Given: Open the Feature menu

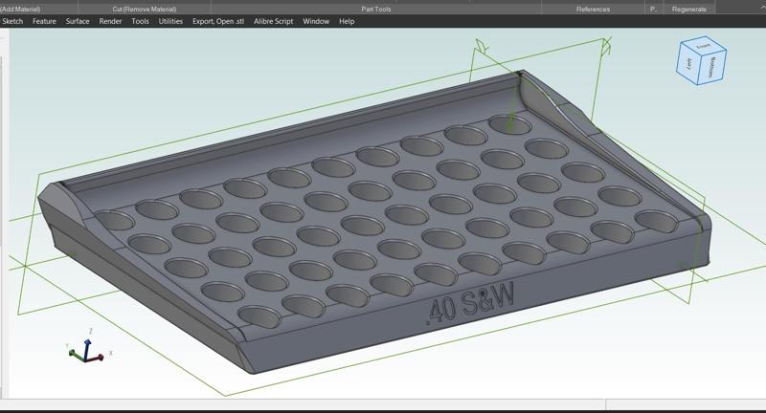Looking at the screenshot, I should 44,21.
